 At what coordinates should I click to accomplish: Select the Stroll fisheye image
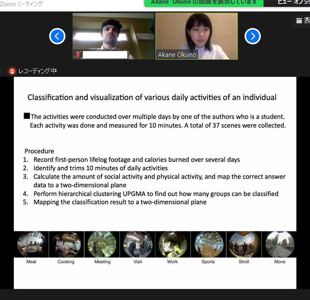click(x=244, y=244)
